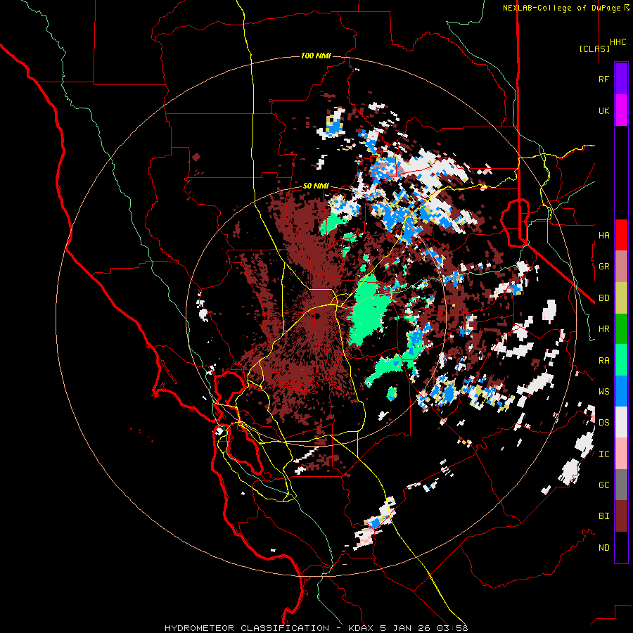This screenshot has height=633, width=633.
Task: Select the light green RA swatch
Action: coord(621,360)
